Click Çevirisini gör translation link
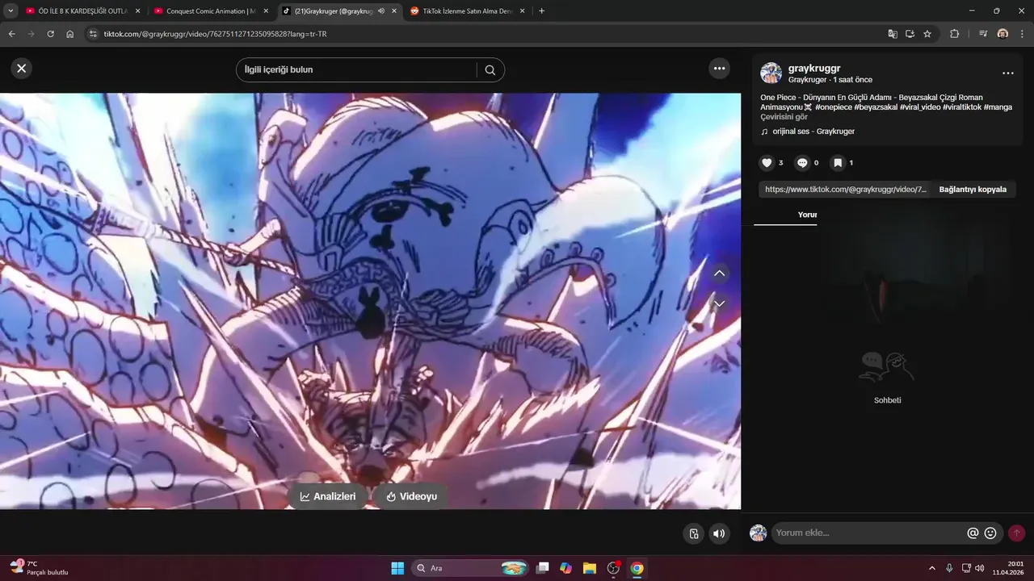The image size is (1034, 581). 784,117
